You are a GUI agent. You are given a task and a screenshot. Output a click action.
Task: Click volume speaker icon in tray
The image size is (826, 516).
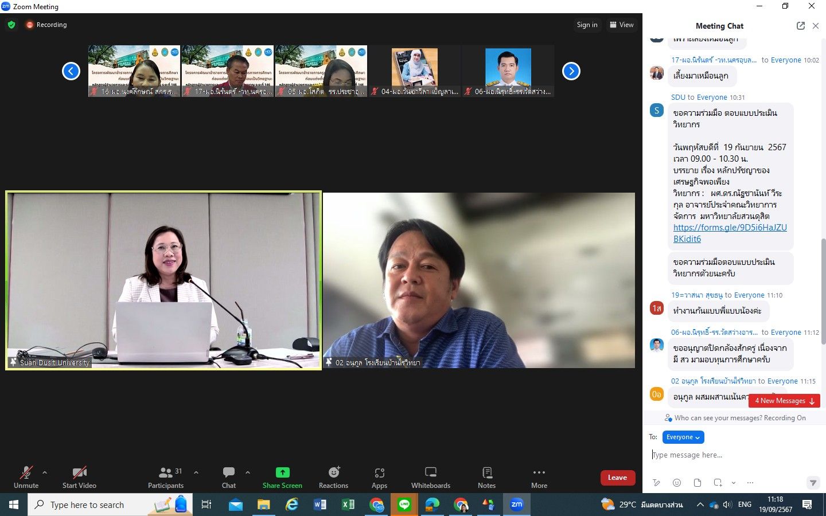point(727,505)
